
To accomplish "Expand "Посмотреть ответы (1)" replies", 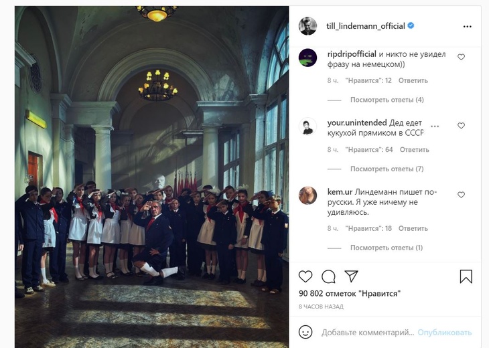I will point(387,248).
